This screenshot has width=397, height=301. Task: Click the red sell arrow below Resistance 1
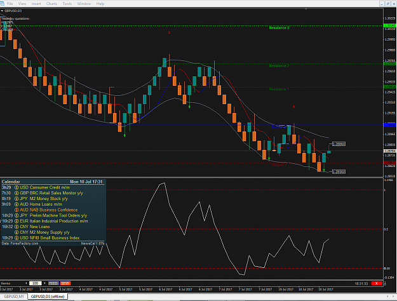[293, 107]
